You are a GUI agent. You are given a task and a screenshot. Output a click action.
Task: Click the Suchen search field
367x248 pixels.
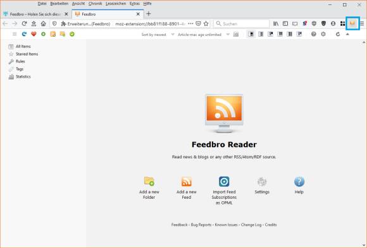(242, 24)
